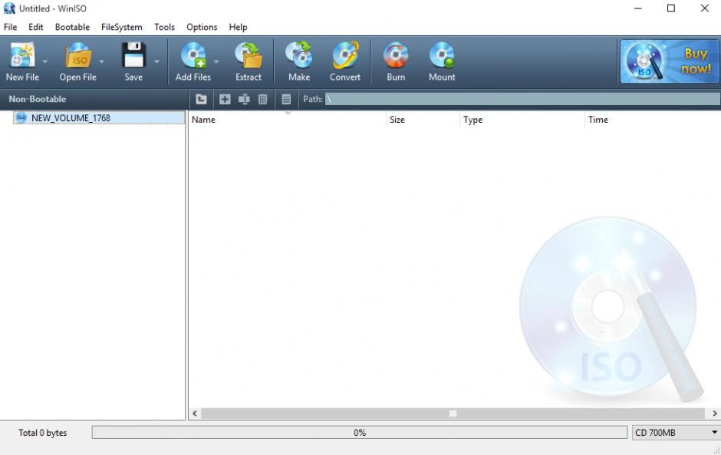Sort by the Size column header

click(x=423, y=120)
